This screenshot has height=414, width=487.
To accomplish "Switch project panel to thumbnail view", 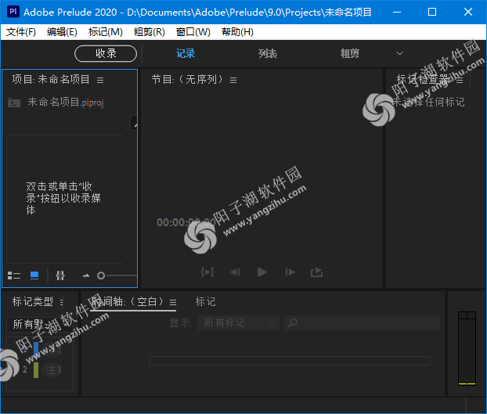I will pos(34,275).
